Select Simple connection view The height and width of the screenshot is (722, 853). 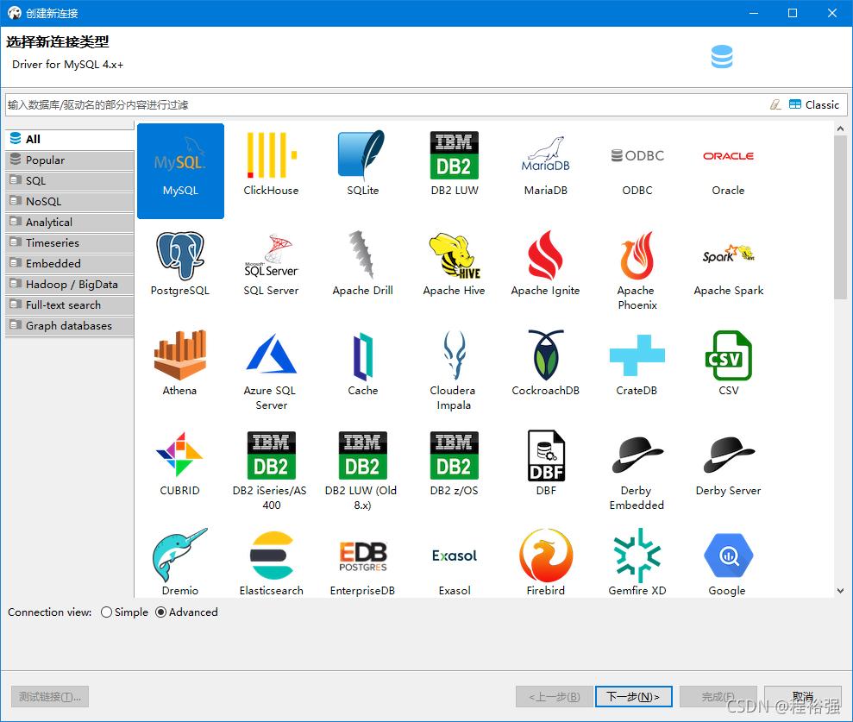coord(124,612)
